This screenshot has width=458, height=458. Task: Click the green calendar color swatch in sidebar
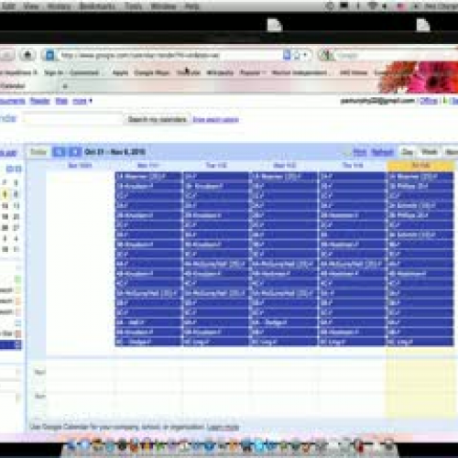coord(18,279)
